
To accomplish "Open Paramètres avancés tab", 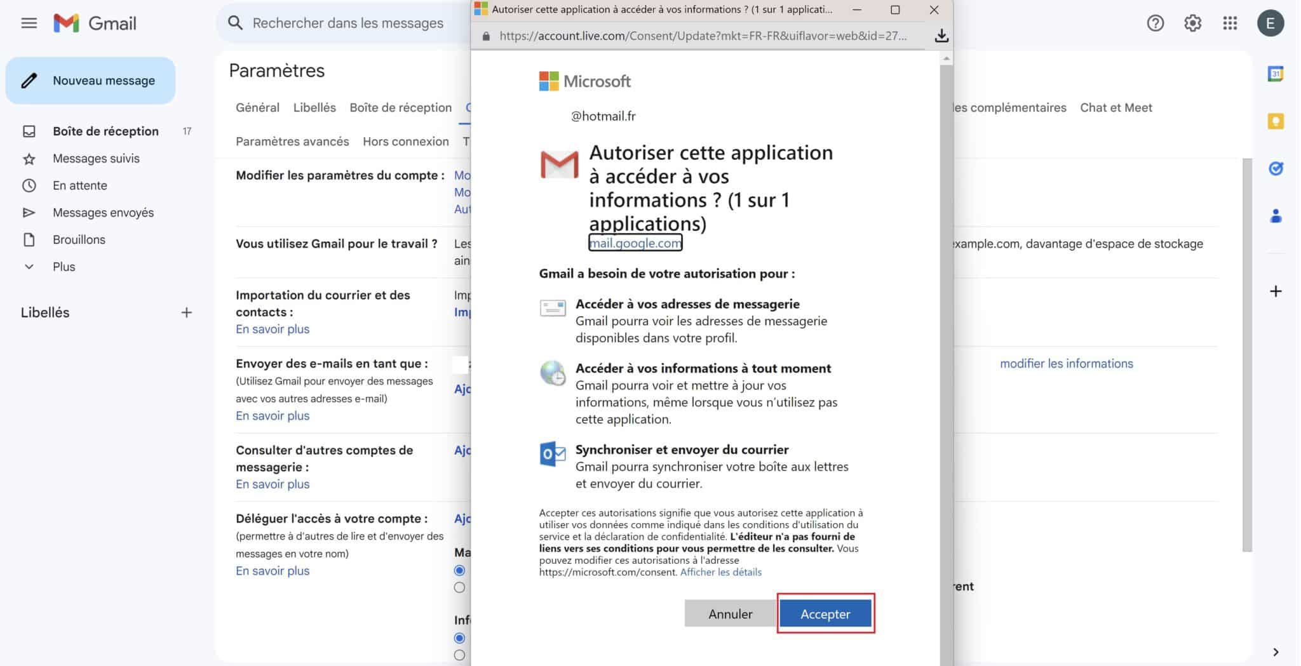I will (x=292, y=142).
